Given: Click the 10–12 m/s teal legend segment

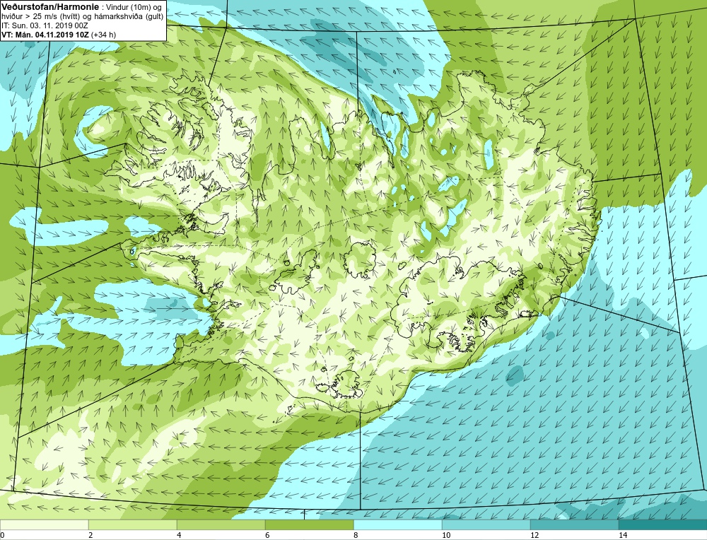Looking at the screenshot, I should click(486, 525).
